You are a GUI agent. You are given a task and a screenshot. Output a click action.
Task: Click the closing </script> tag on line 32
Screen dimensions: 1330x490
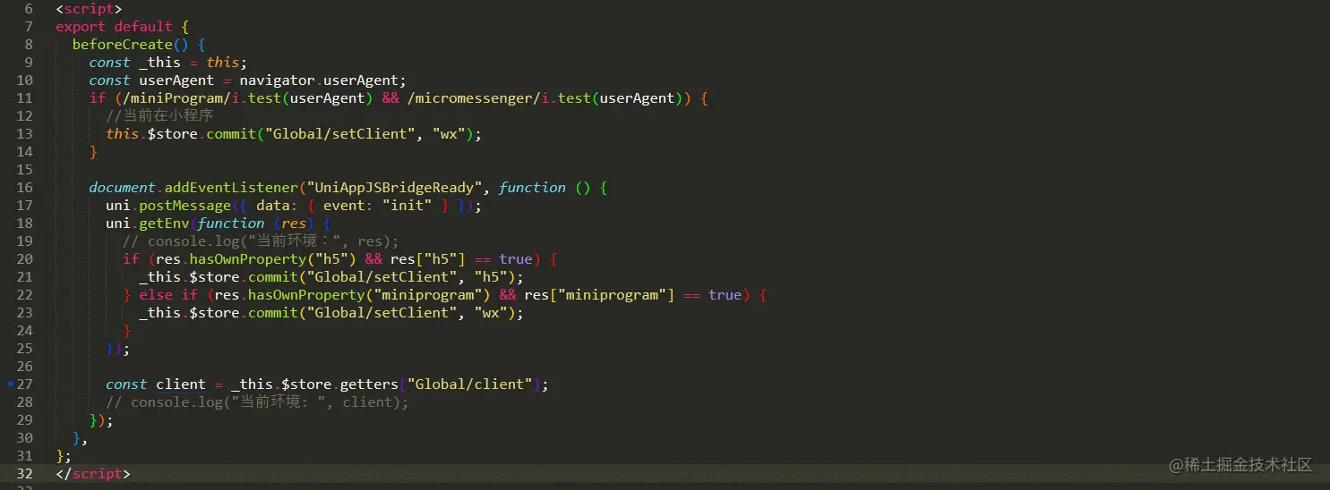pyautogui.click(x=93, y=474)
